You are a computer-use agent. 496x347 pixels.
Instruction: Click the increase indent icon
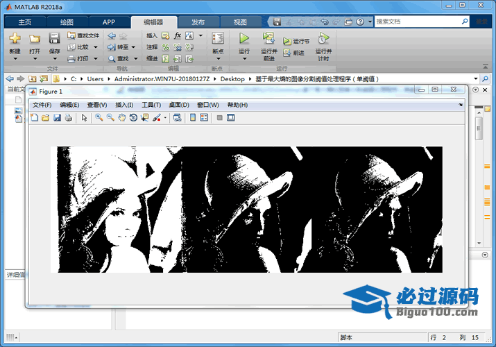click(x=178, y=58)
